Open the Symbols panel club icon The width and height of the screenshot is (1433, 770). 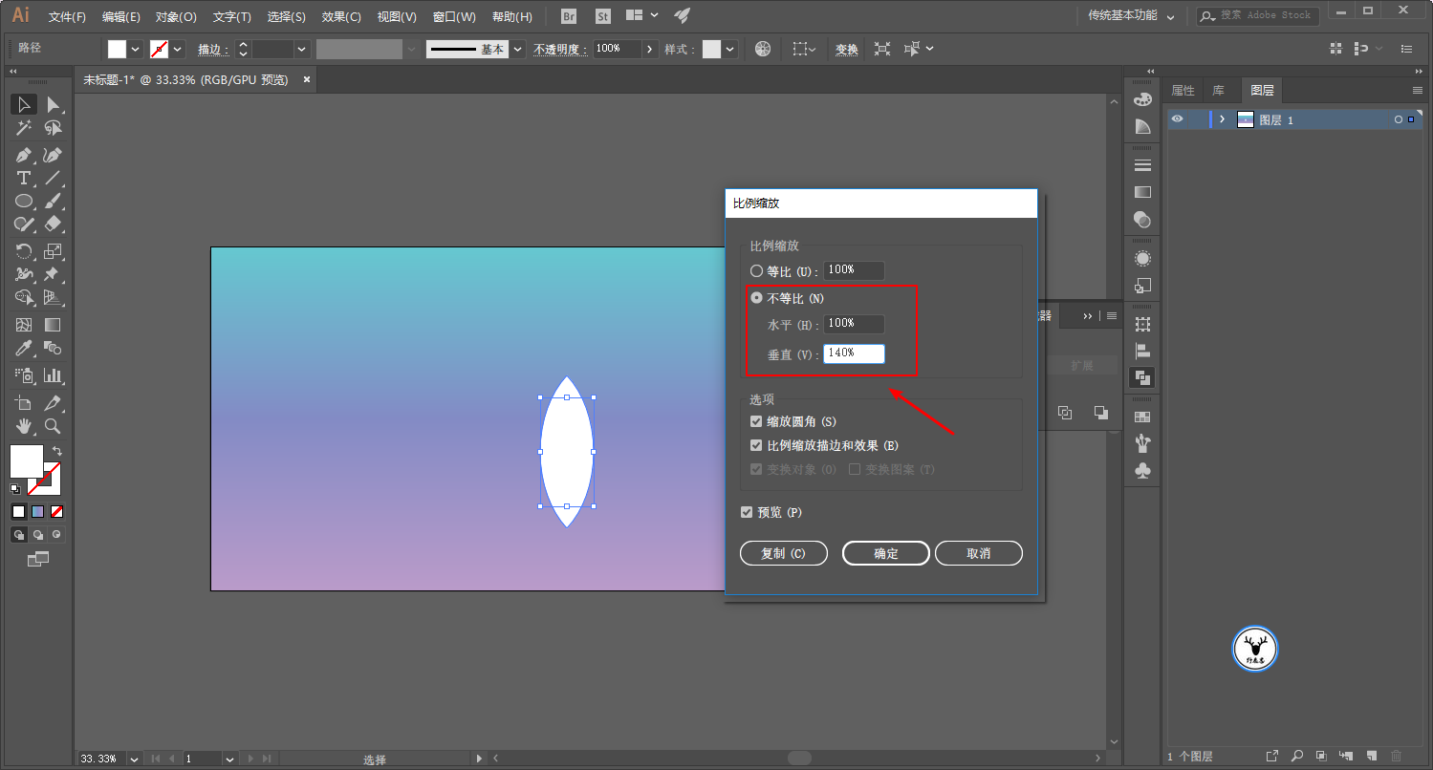[x=1142, y=470]
